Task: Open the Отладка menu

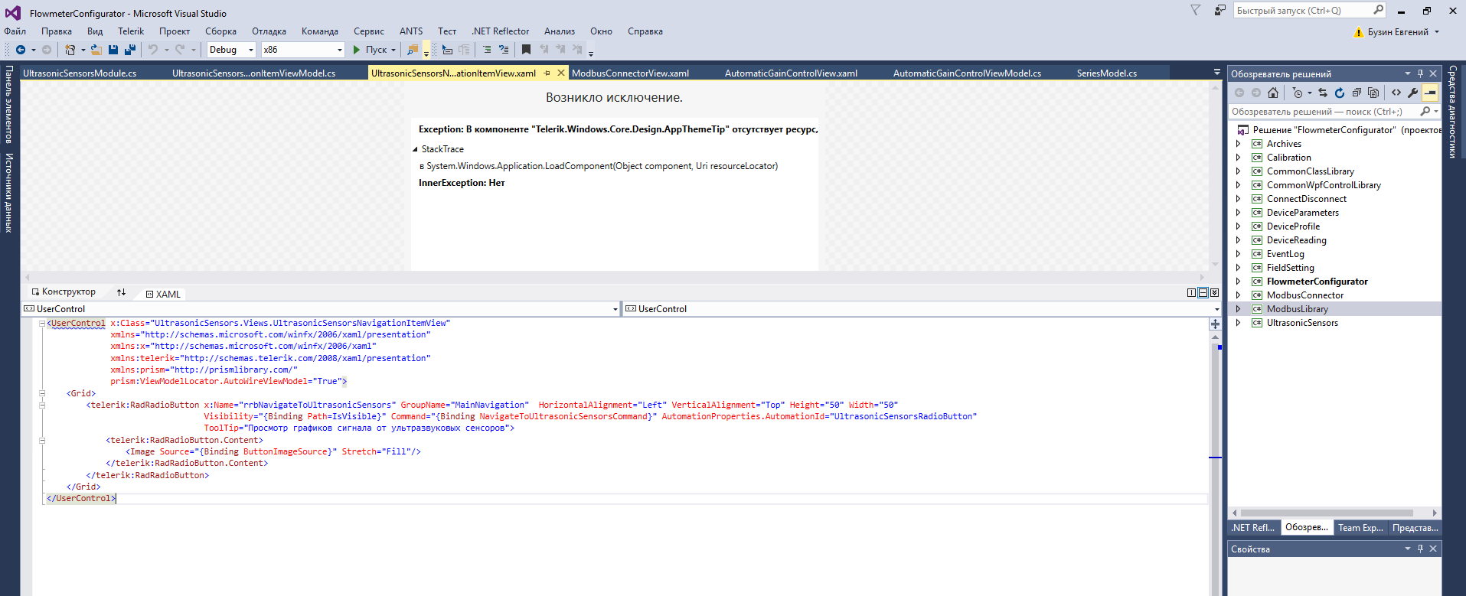Action: (269, 31)
